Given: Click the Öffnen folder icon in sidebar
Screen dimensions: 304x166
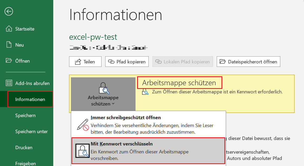Looking at the screenshot, I should pyautogui.click(x=9, y=61).
